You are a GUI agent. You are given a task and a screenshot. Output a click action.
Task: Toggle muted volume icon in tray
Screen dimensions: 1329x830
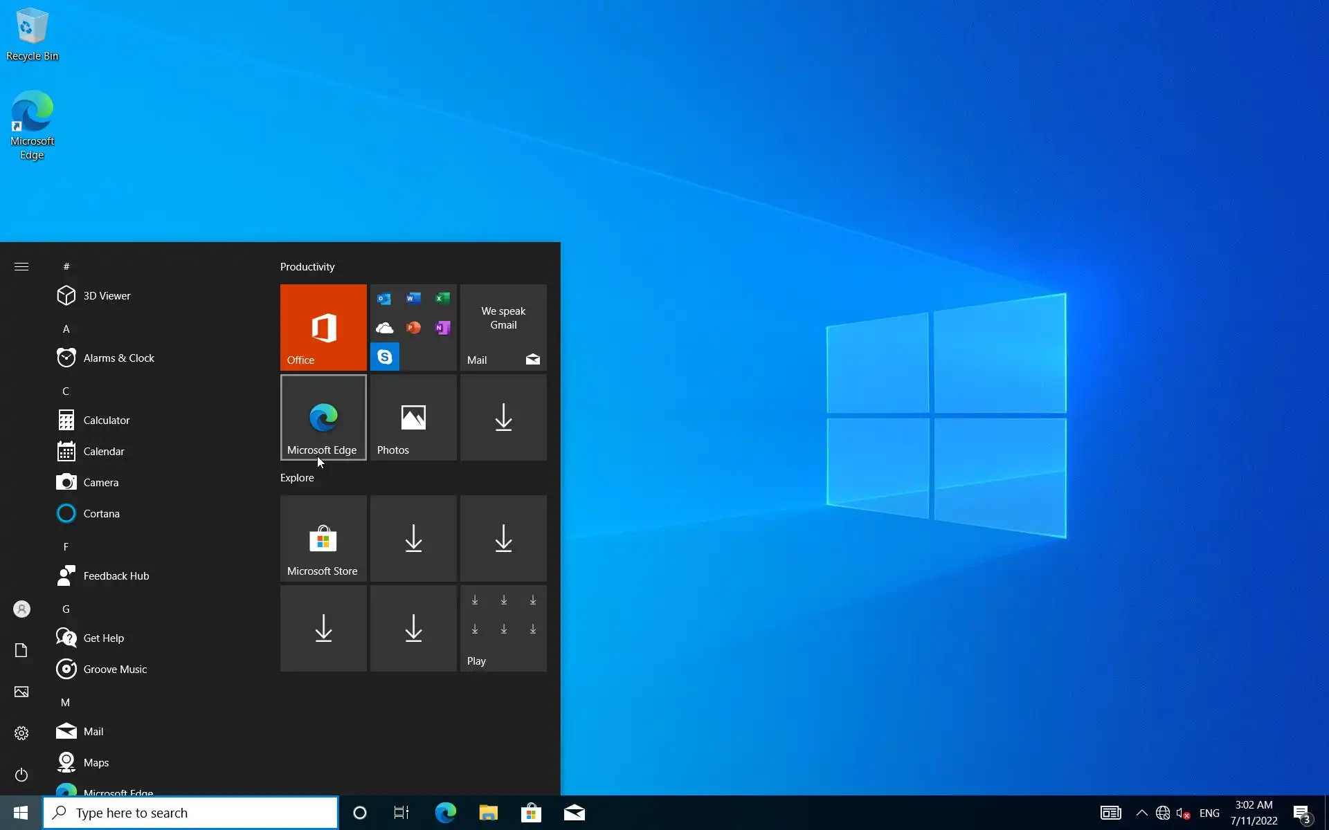1183,813
